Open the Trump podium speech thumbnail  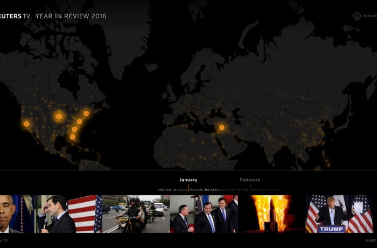(x=339, y=214)
